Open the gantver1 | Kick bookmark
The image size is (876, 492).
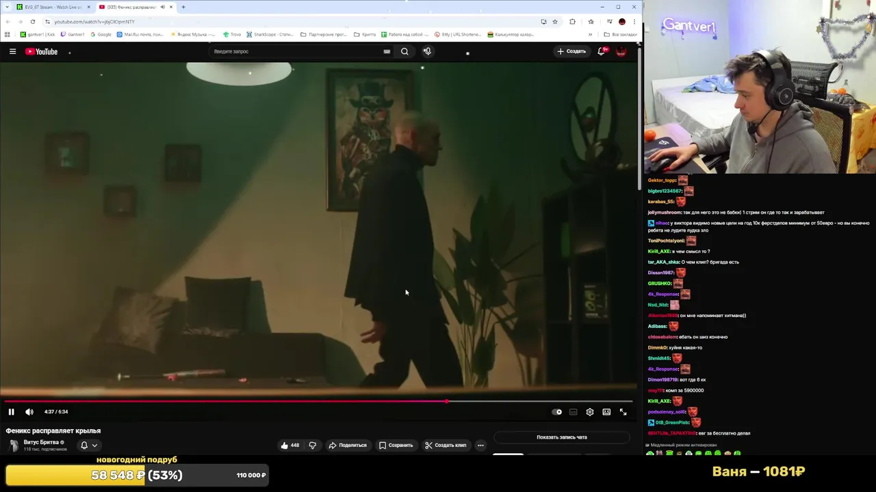(38, 34)
